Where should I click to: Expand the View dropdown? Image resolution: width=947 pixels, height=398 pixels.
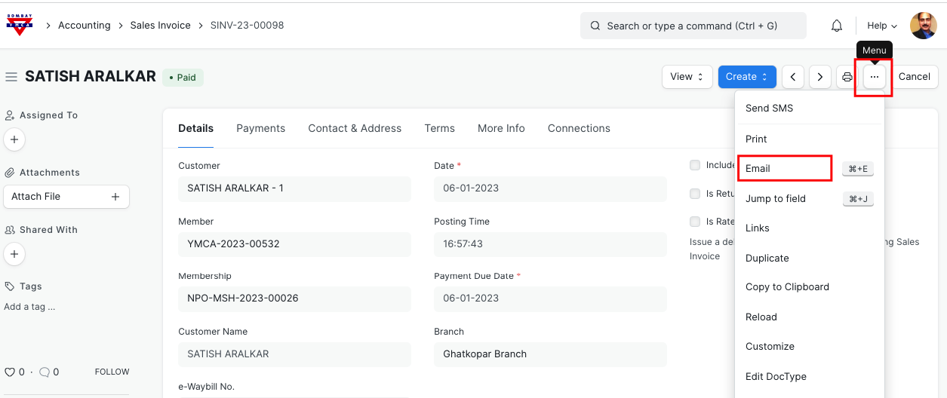(687, 77)
